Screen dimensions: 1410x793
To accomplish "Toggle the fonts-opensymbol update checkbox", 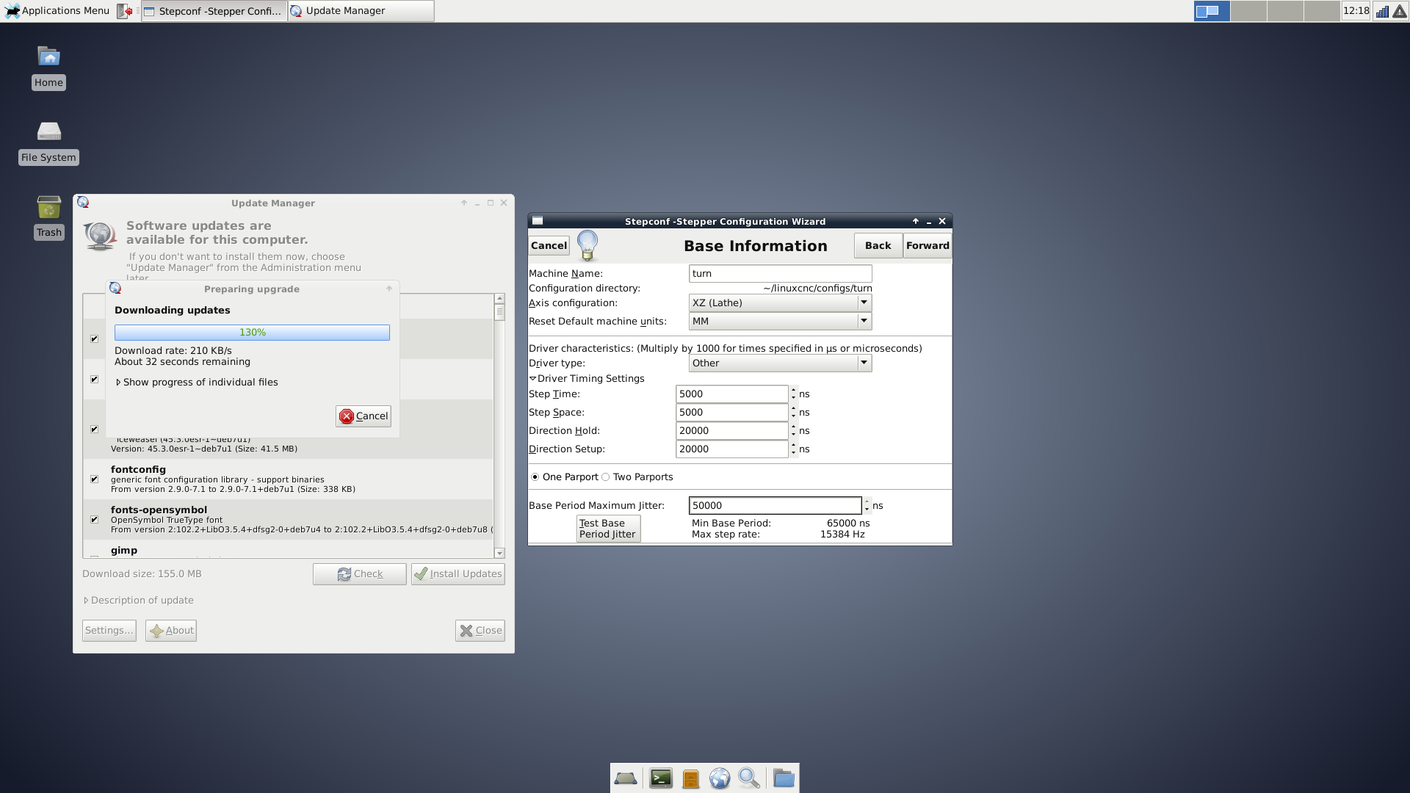I will coord(94,520).
